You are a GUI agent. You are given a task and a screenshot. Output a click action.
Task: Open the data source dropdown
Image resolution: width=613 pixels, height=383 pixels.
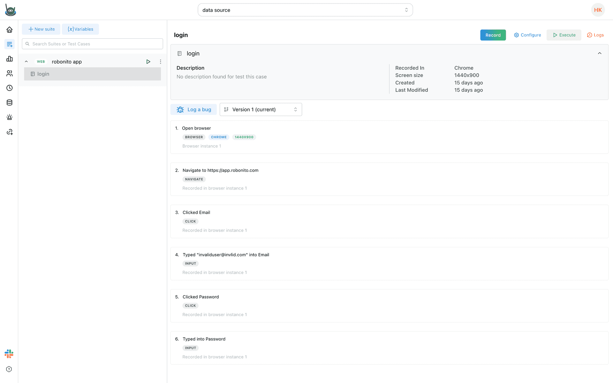(x=305, y=10)
